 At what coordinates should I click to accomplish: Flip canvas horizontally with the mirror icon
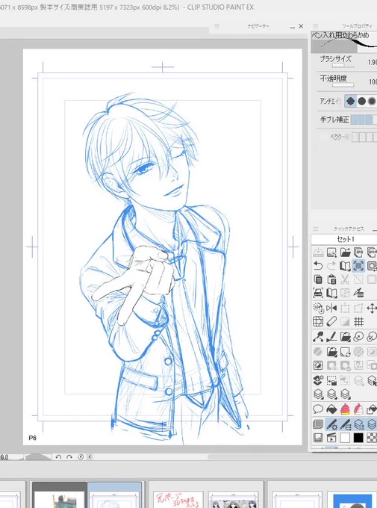(331, 308)
